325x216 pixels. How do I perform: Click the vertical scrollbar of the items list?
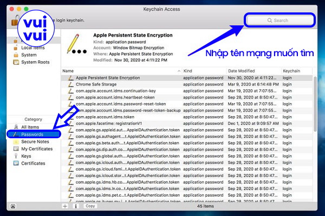[x=315, y=103]
